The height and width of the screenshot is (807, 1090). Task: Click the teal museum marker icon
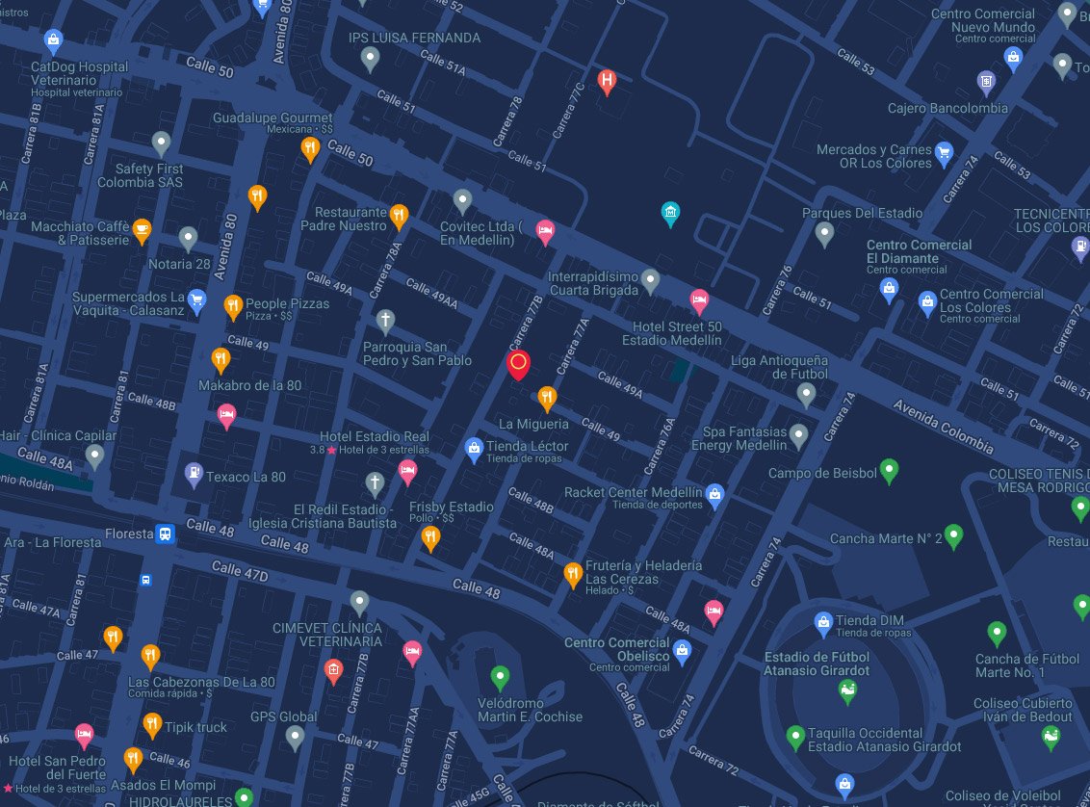point(671,213)
